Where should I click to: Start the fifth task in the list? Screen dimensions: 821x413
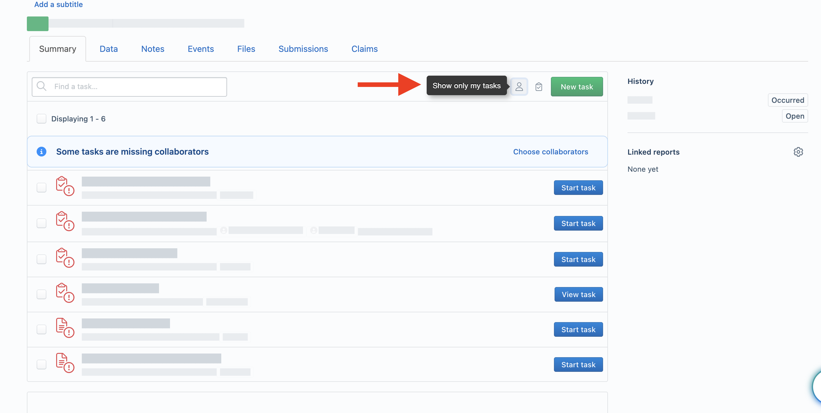pos(578,329)
